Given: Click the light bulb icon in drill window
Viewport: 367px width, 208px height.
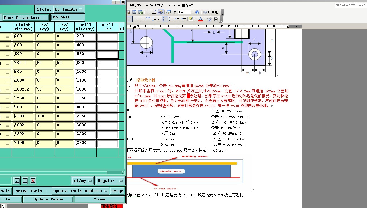Looking at the screenshot, I should (x=17, y=181).
